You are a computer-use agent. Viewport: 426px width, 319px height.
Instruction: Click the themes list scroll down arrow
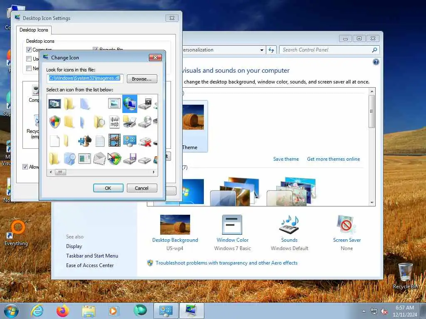[372, 203]
